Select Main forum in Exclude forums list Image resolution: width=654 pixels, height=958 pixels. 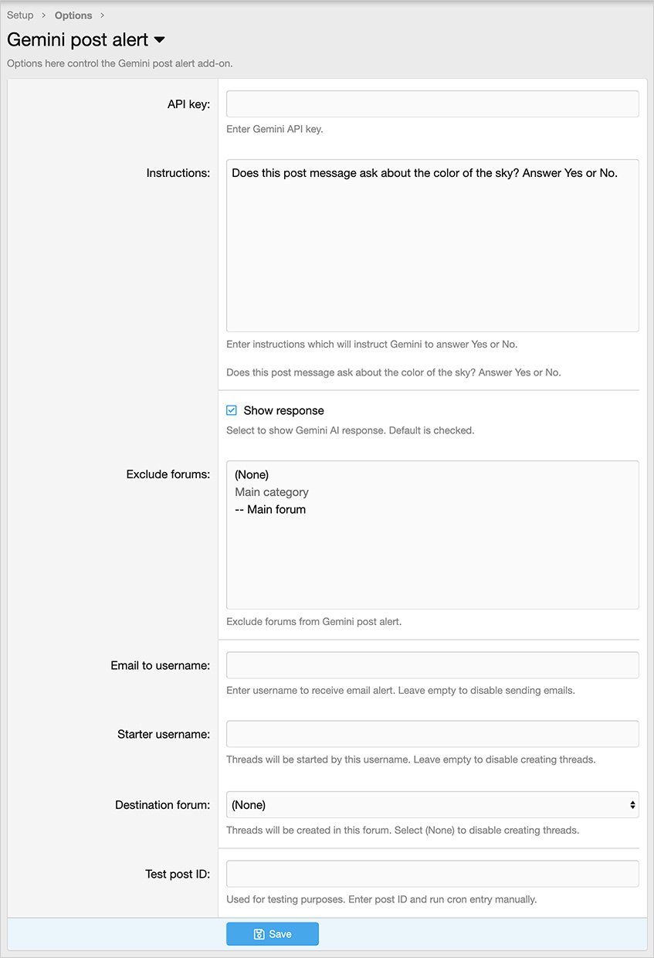pos(270,509)
